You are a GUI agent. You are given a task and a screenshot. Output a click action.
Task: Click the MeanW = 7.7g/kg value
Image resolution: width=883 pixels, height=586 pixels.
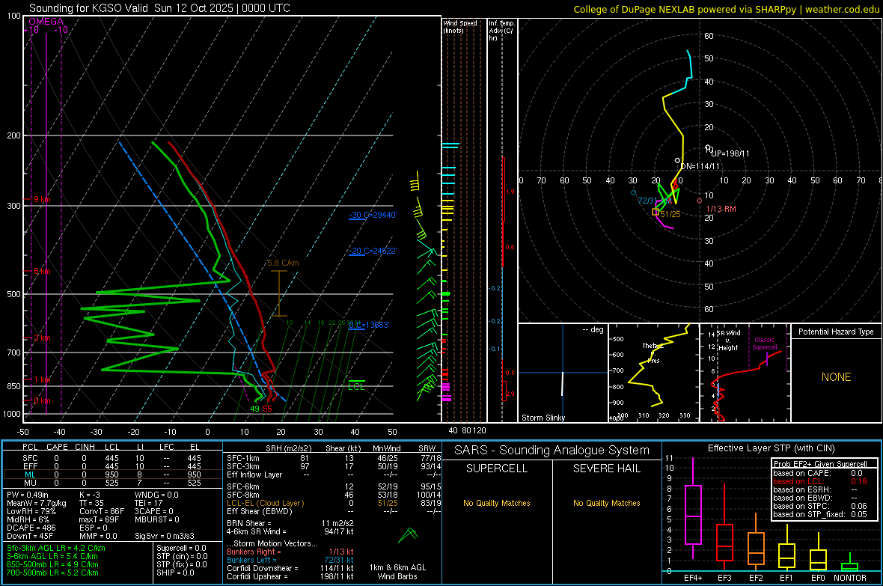click(37, 503)
